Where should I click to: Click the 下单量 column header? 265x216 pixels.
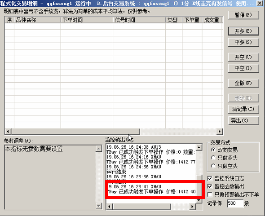pyautogui.click(x=192, y=20)
